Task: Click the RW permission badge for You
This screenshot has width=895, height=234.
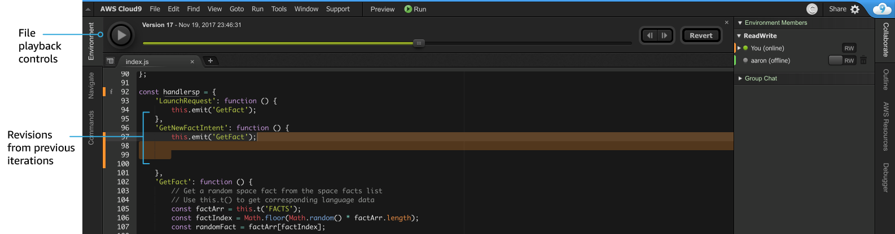Action: click(849, 48)
